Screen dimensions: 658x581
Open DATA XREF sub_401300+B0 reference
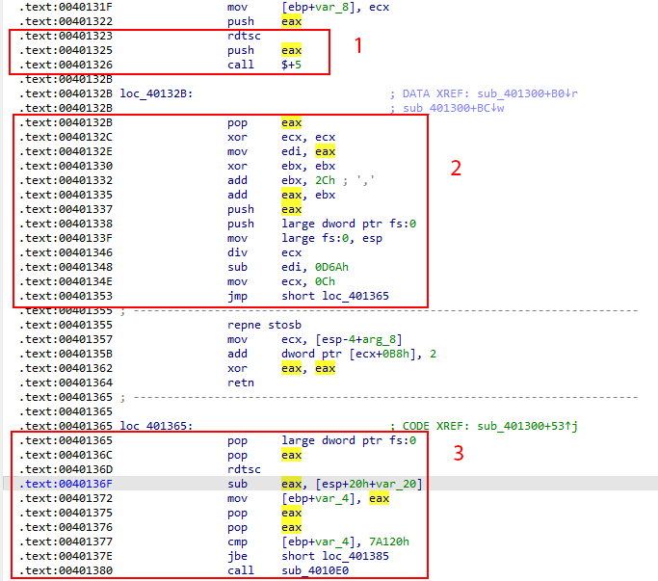528,93
